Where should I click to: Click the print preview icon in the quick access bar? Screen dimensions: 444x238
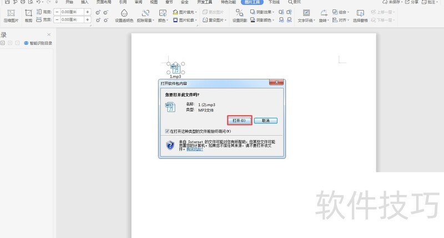point(31,2)
